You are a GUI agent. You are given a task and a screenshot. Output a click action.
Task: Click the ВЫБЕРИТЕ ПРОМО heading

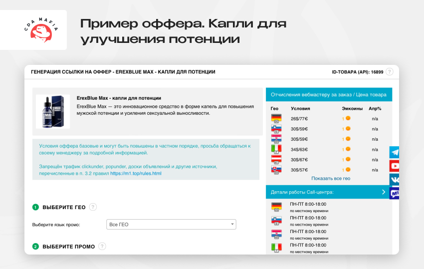(x=69, y=247)
